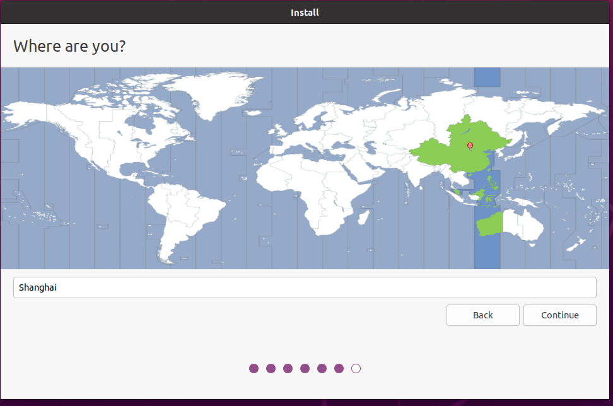
Task: Click the fourth progress dot
Action: (305, 368)
